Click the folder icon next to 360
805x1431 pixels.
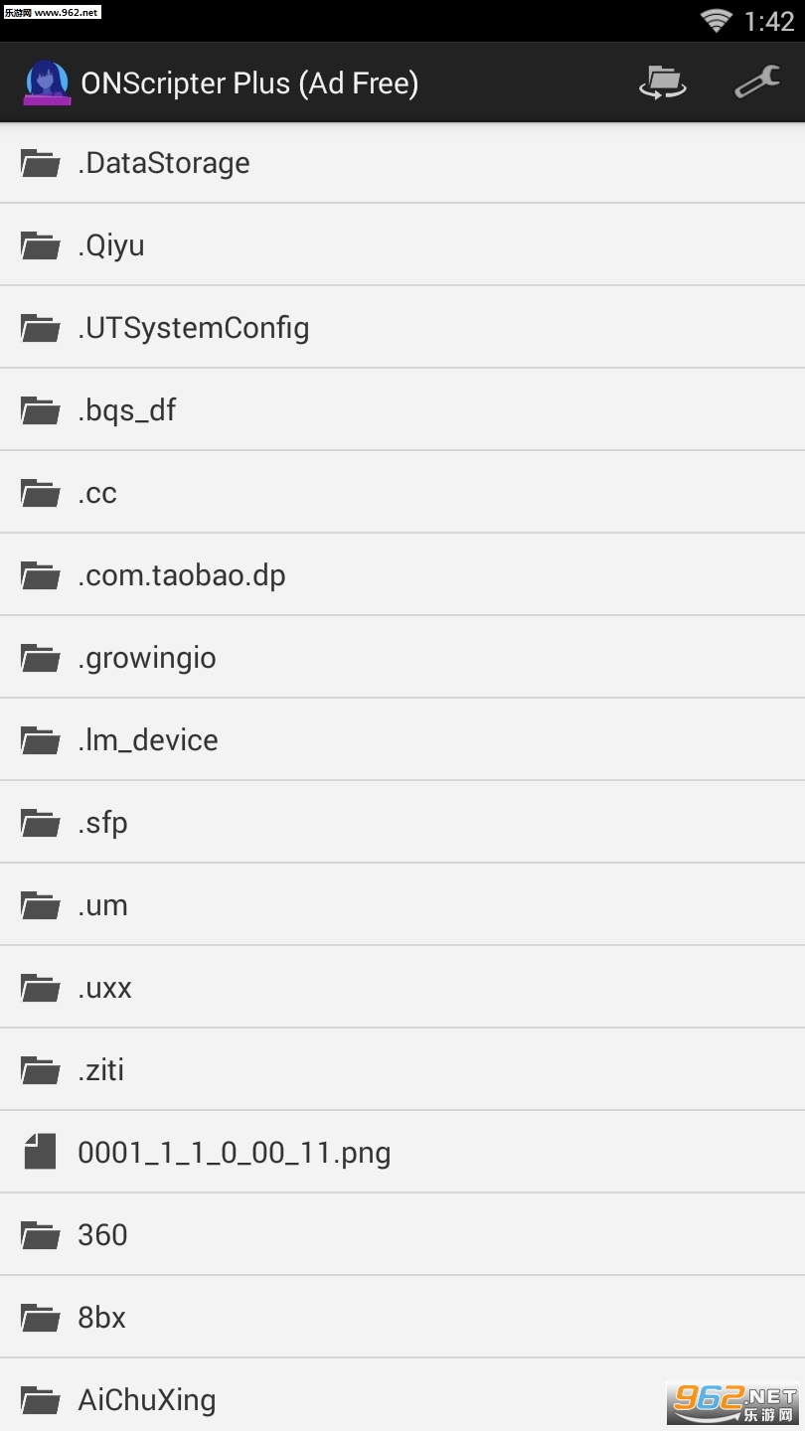coord(41,1234)
